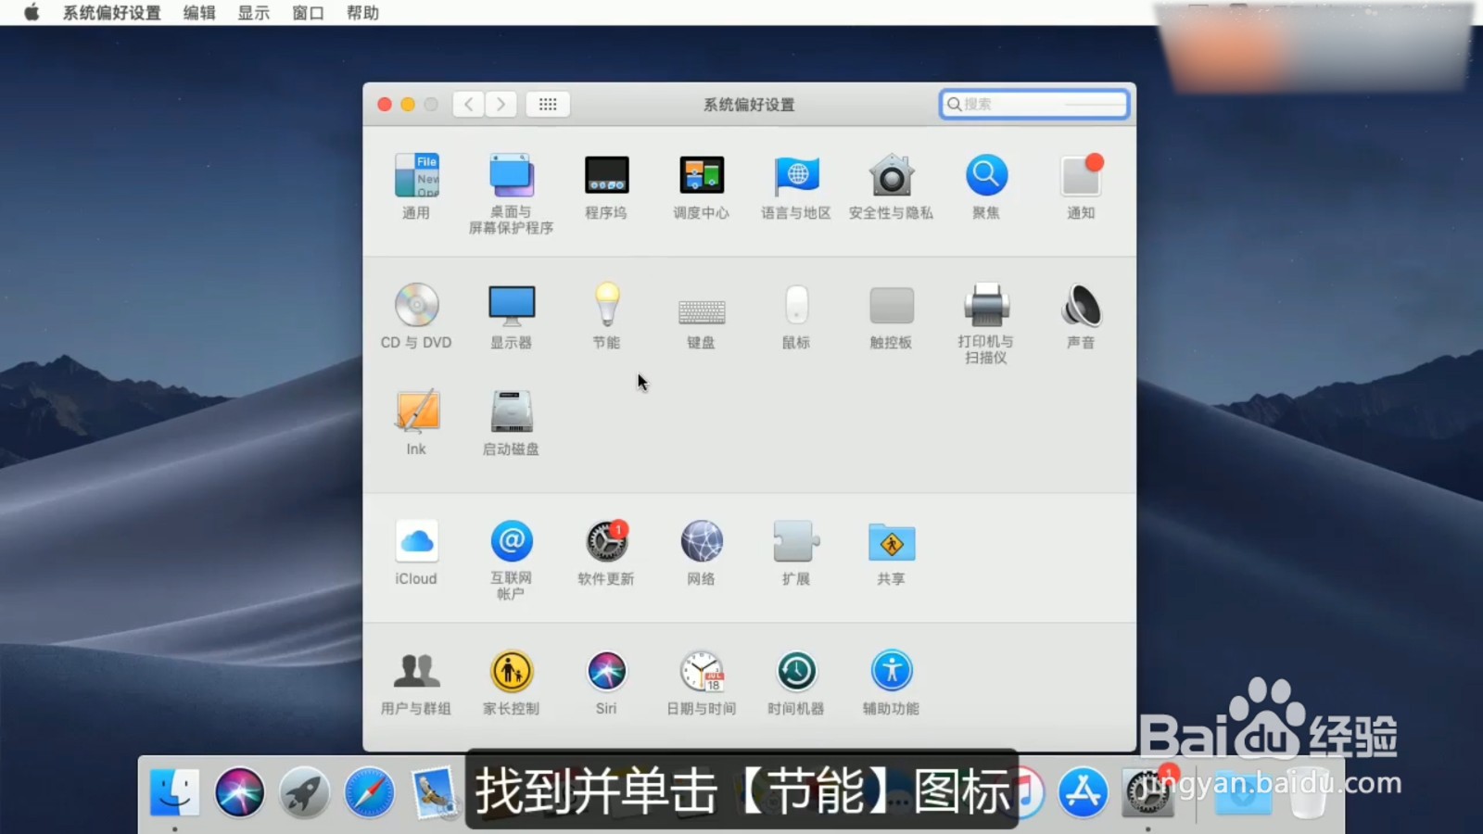Open the 显示 menu
The image size is (1483, 834).
point(253,13)
